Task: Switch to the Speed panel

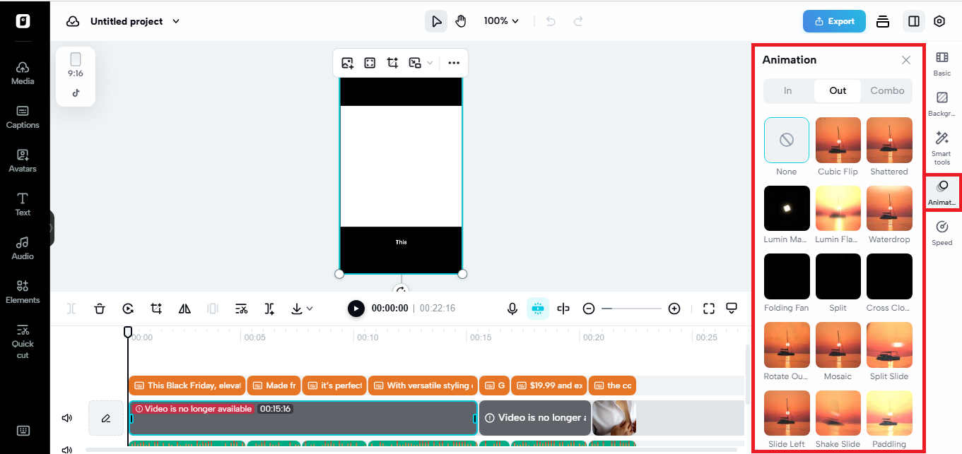Action: (x=942, y=233)
